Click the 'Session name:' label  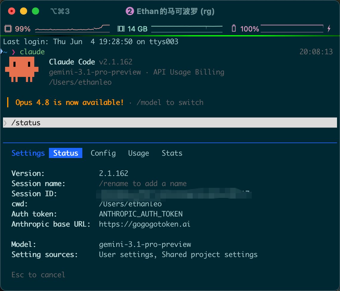point(38,184)
